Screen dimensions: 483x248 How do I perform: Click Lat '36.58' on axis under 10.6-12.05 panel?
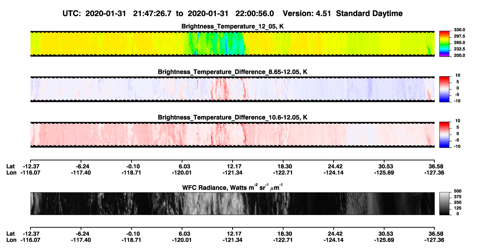pyautogui.click(x=434, y=167)
